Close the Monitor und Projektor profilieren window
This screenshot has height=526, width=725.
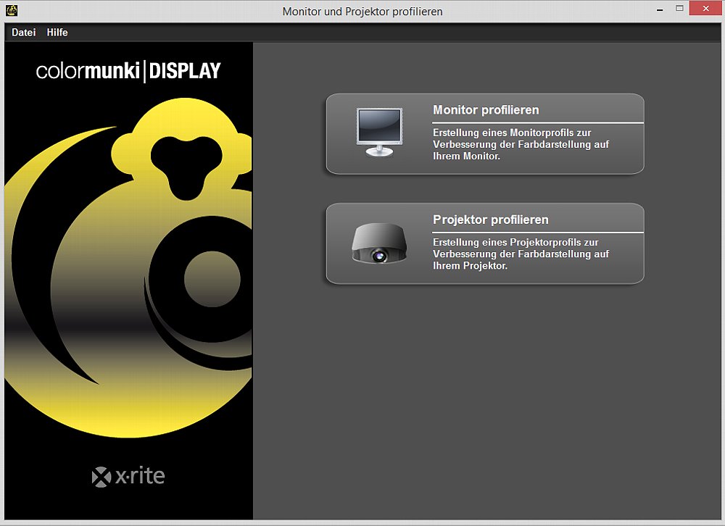(x=705, y=8)
